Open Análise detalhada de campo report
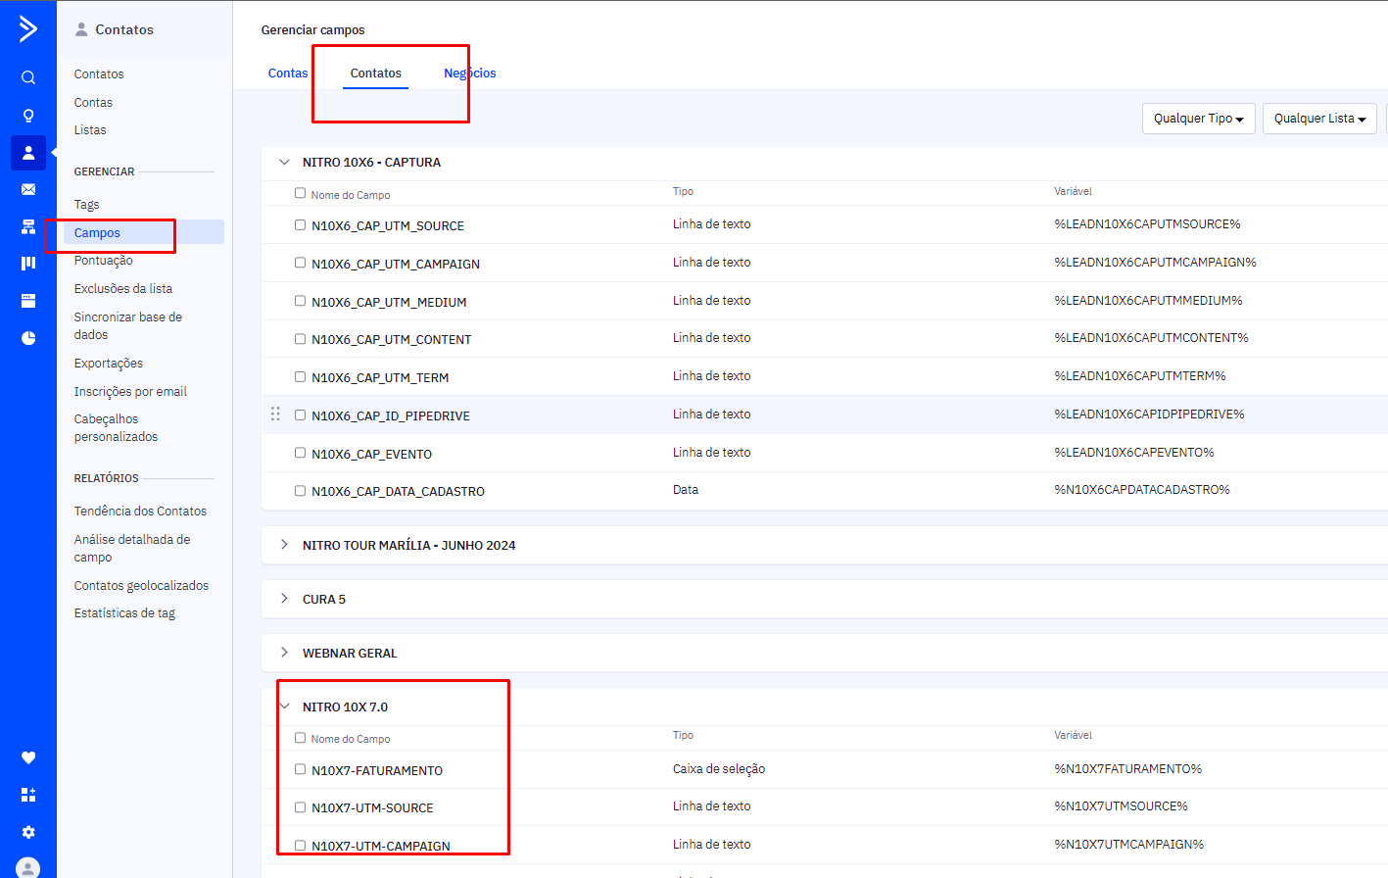The height and width of the screenshot is (878, 1388). coord(132,549)
